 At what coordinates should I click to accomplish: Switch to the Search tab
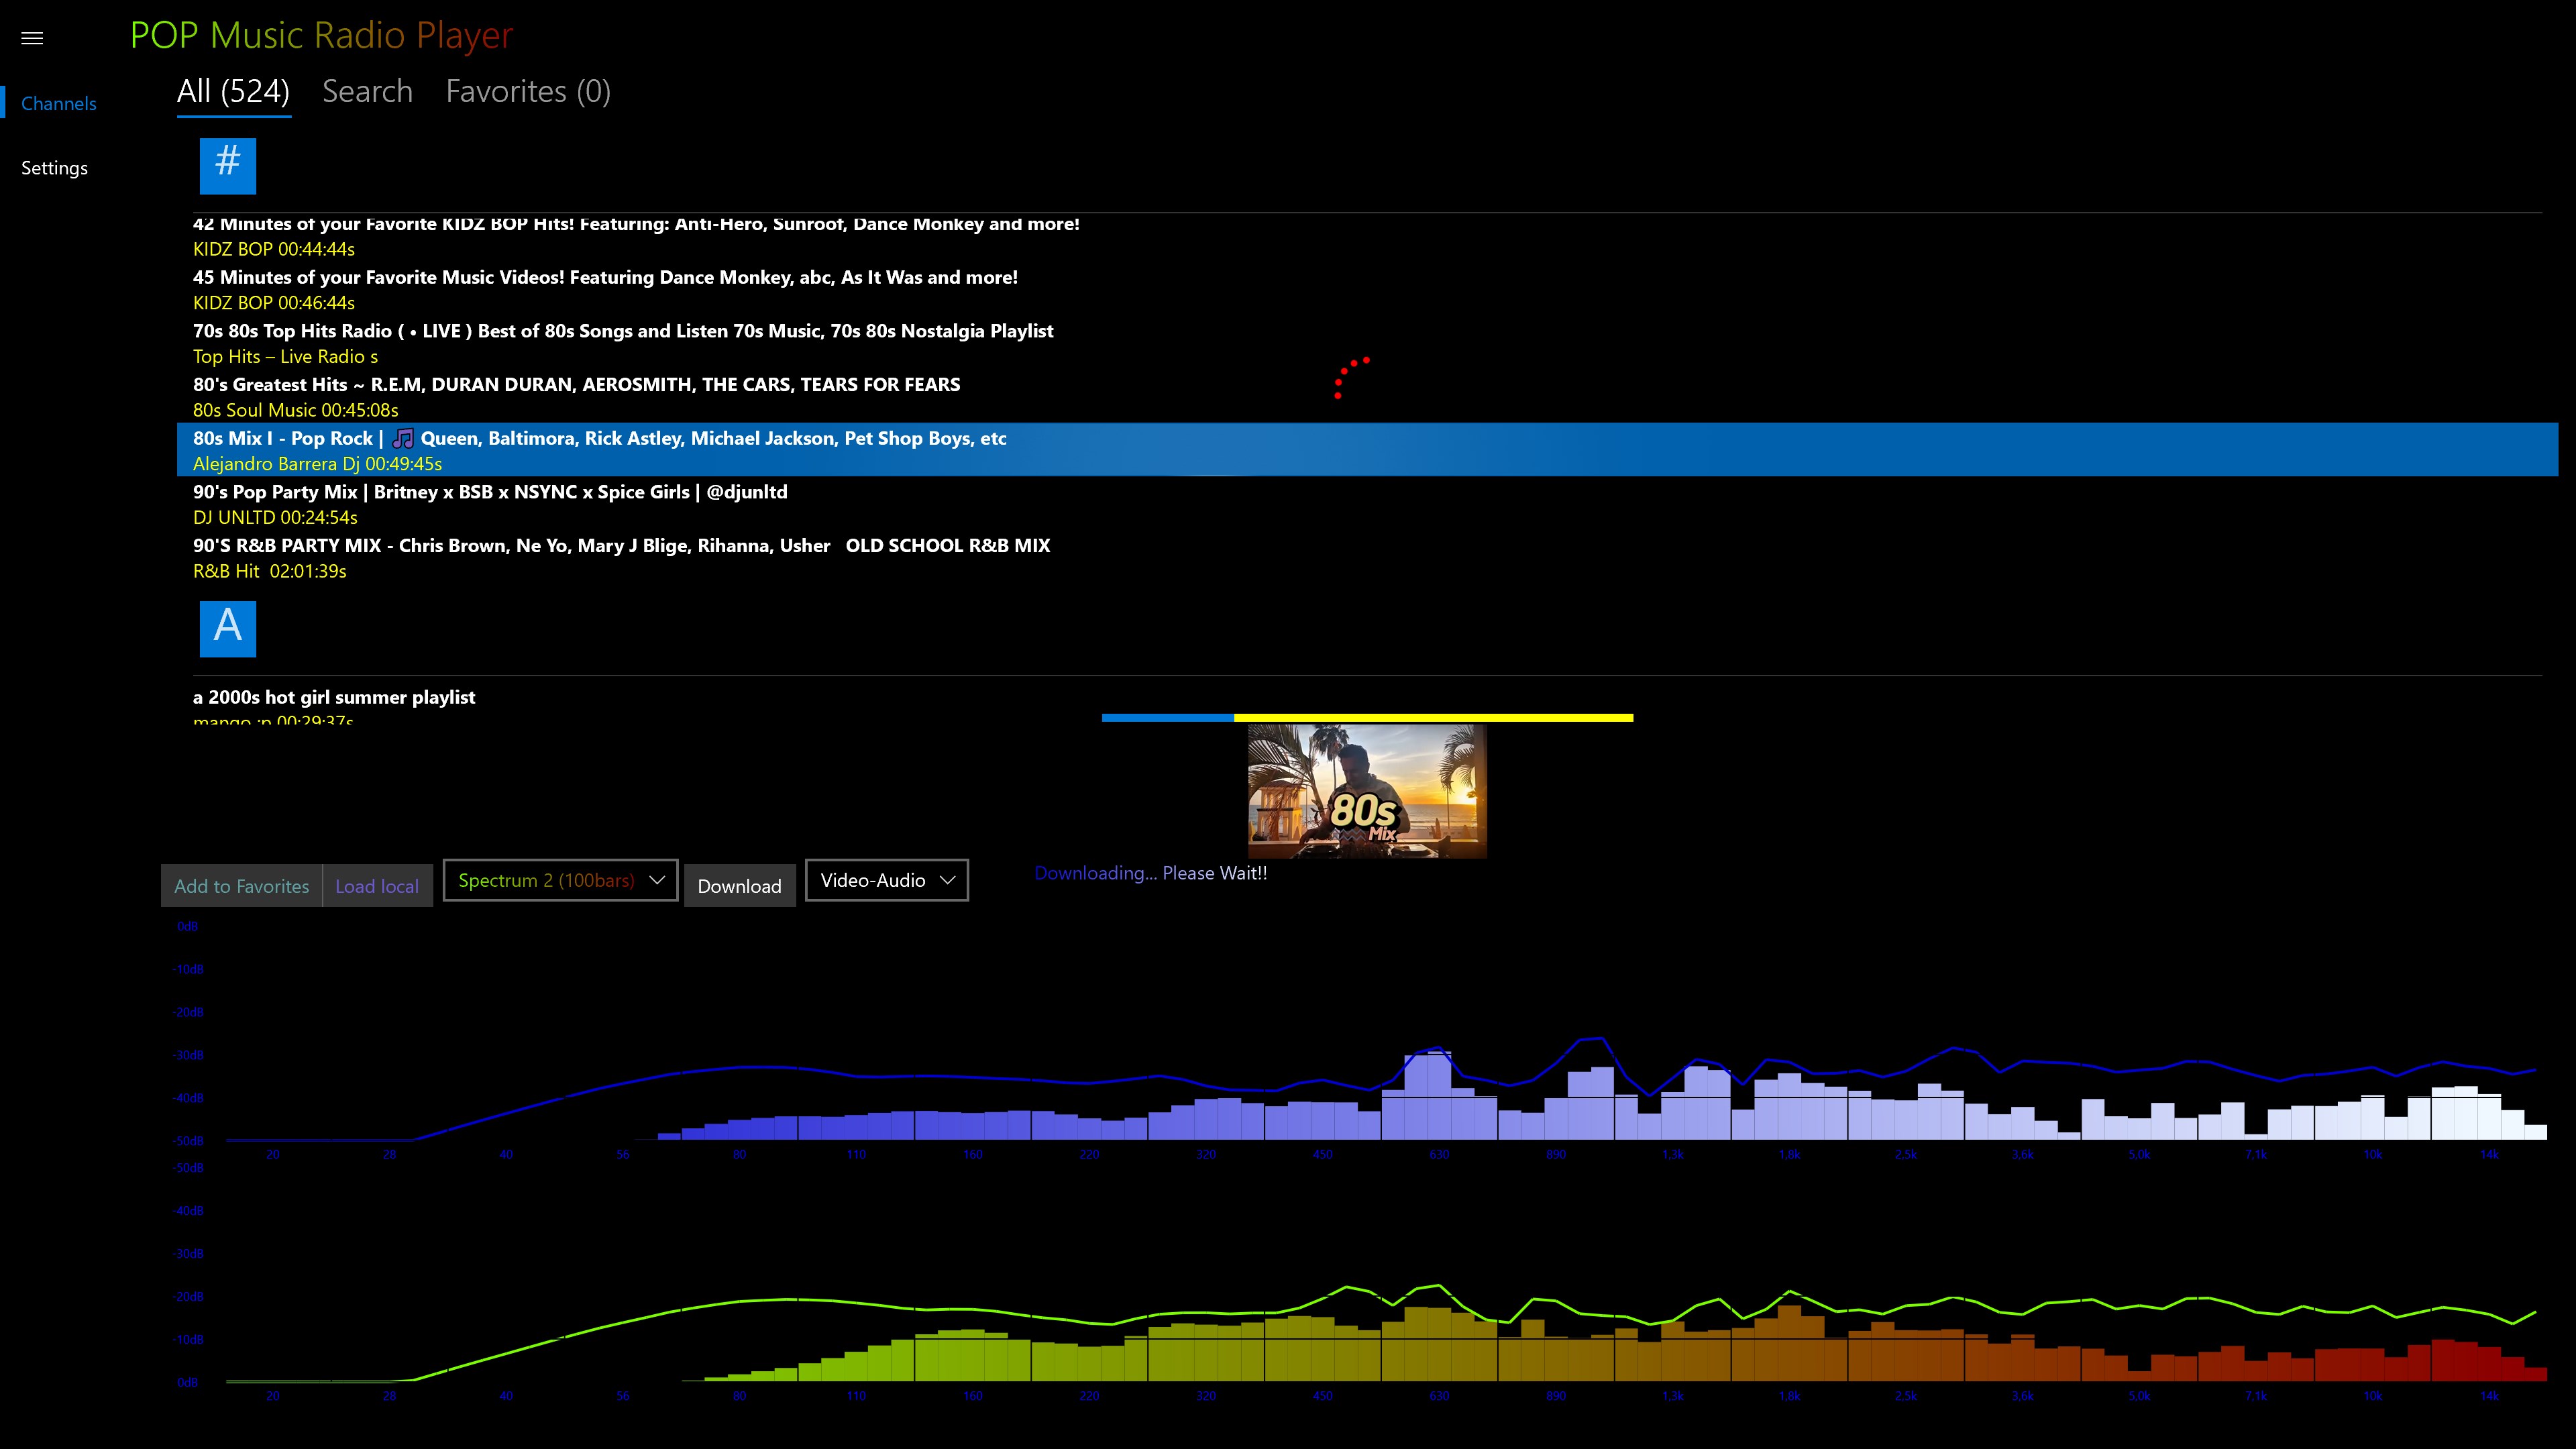point(367,92)
